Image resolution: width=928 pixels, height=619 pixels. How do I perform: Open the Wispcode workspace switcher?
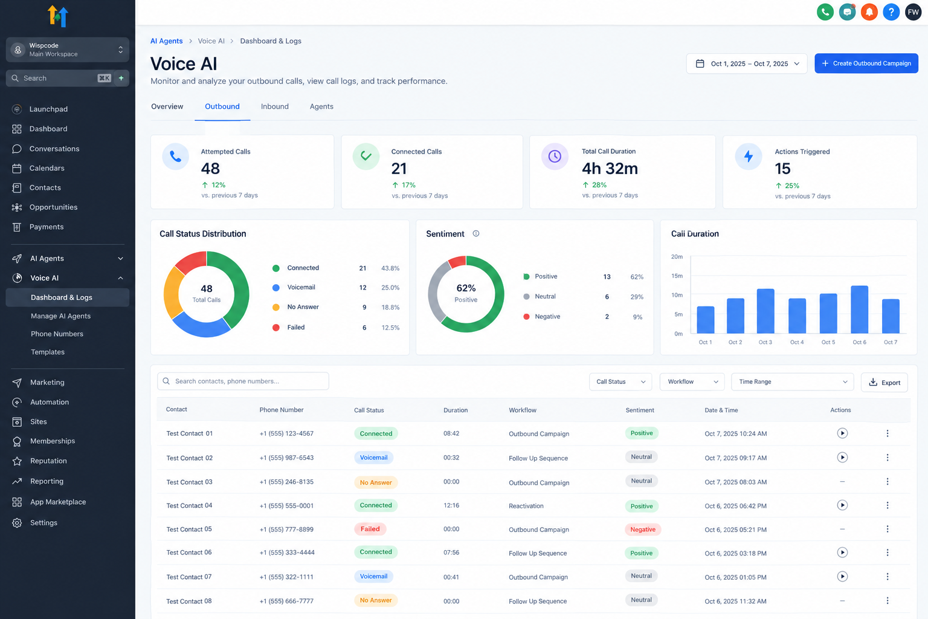point(68,50)
